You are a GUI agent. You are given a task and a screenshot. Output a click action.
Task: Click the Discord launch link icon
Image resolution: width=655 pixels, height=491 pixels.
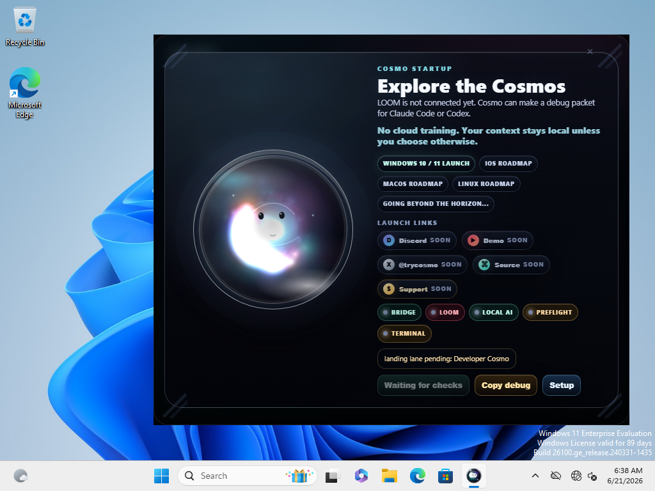[389, 240]
